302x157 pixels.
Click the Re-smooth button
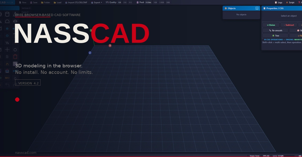(x=275, y=31)
